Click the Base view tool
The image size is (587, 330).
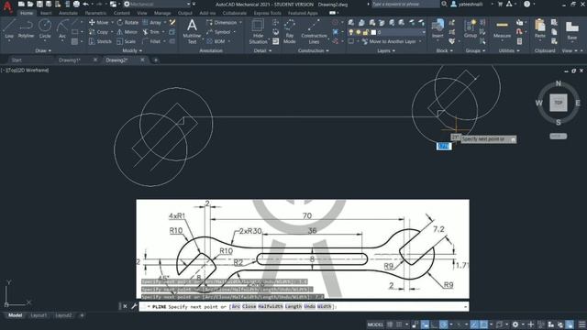click(571, 30)
